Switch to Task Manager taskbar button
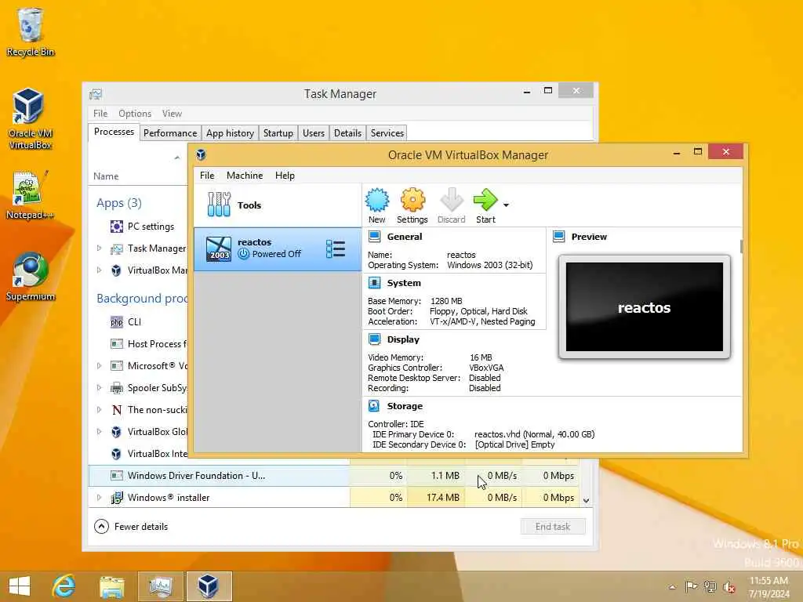The height and width of the screenshot is (602, 803). [x=161, y=586]
